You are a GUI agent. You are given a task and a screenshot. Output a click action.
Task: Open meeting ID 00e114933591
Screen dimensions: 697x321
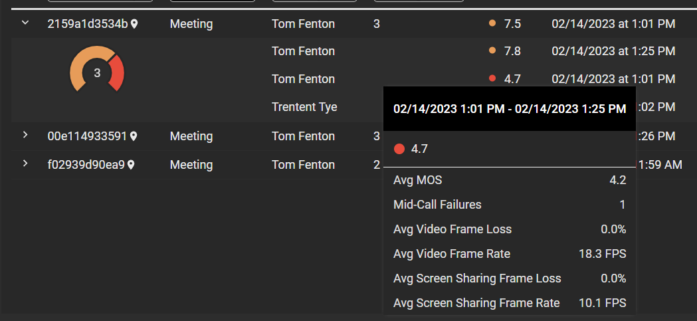[87, 136]
